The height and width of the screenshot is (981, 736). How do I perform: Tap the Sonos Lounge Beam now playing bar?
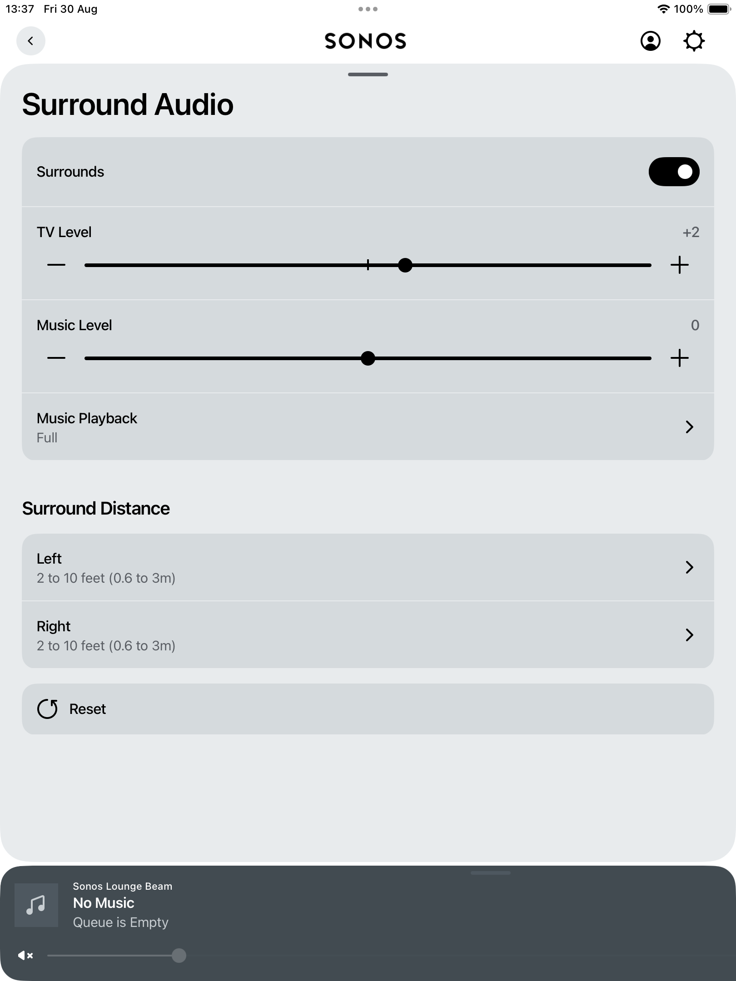[x=273, y=904]
